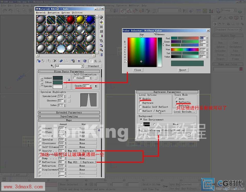246x192 pixels.
Task: Click the Reflection Map #21 Raytrace button
Action: pos(82,162)
